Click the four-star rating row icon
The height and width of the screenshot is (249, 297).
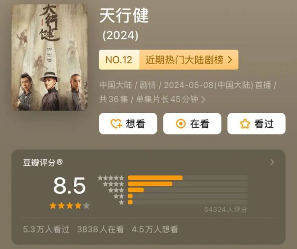coord(113,184)
